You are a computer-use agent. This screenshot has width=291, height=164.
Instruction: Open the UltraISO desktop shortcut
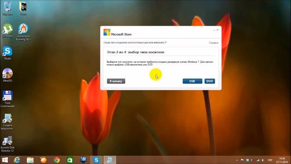click(x=7, y=75)
